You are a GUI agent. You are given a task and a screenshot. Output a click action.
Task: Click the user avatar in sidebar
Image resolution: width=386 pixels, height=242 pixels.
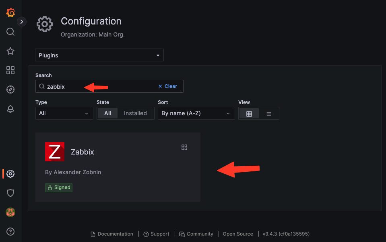[x=10, y=212]
